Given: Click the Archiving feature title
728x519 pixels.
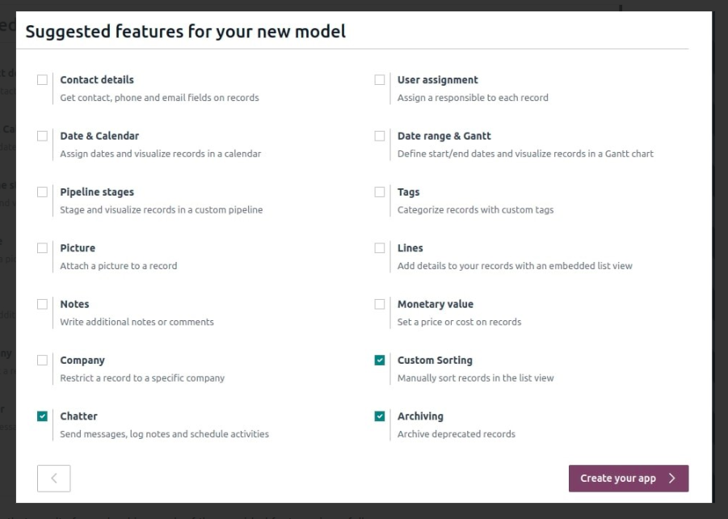Looking at the screenshot, I should pyautogui.click(x=420, y=416).
